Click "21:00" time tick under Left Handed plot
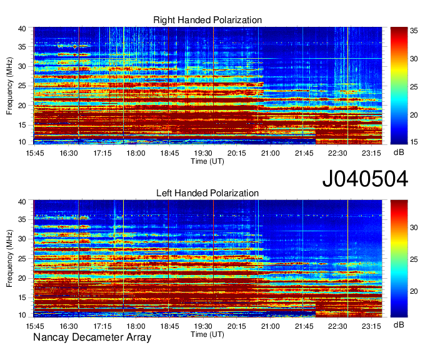425x345 pixels. 270,326
